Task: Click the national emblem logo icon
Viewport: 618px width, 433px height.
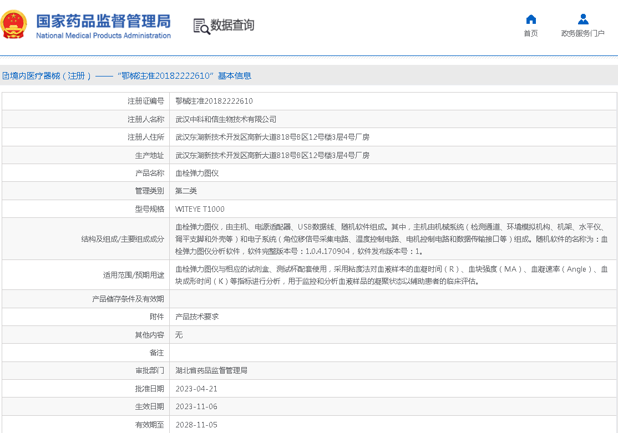Action: (14, 25)
